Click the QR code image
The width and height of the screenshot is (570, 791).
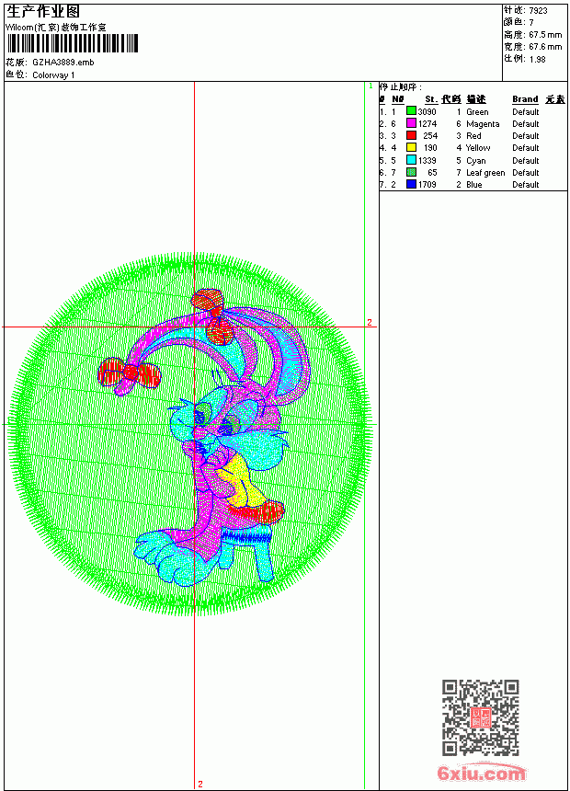(480, 717)
